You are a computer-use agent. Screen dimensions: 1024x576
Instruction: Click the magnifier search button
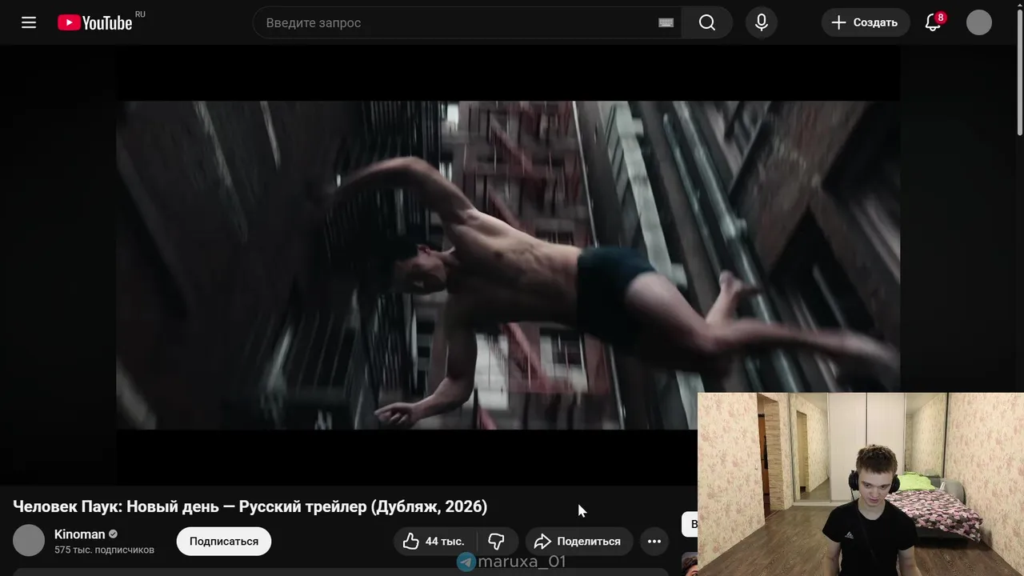click(707, 22)
